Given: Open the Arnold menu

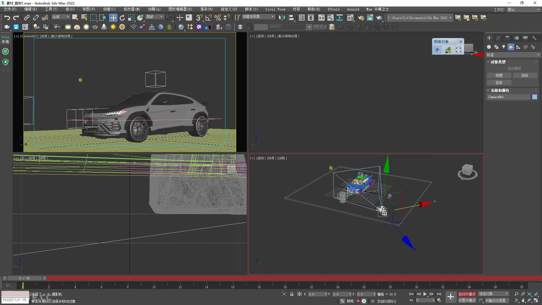Looking at the screenshot, I should 353,9.
